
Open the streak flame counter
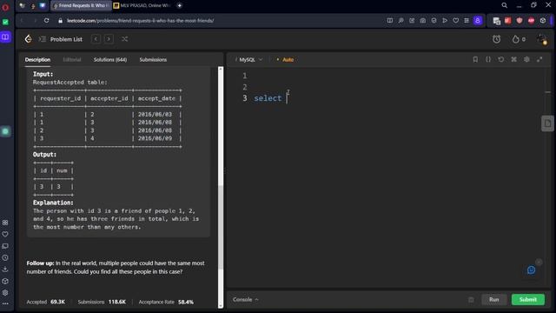(519, 39)
